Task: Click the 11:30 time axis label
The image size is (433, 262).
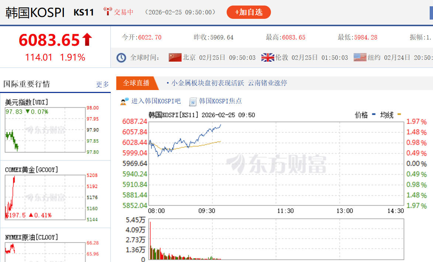Action: (285, 211)
